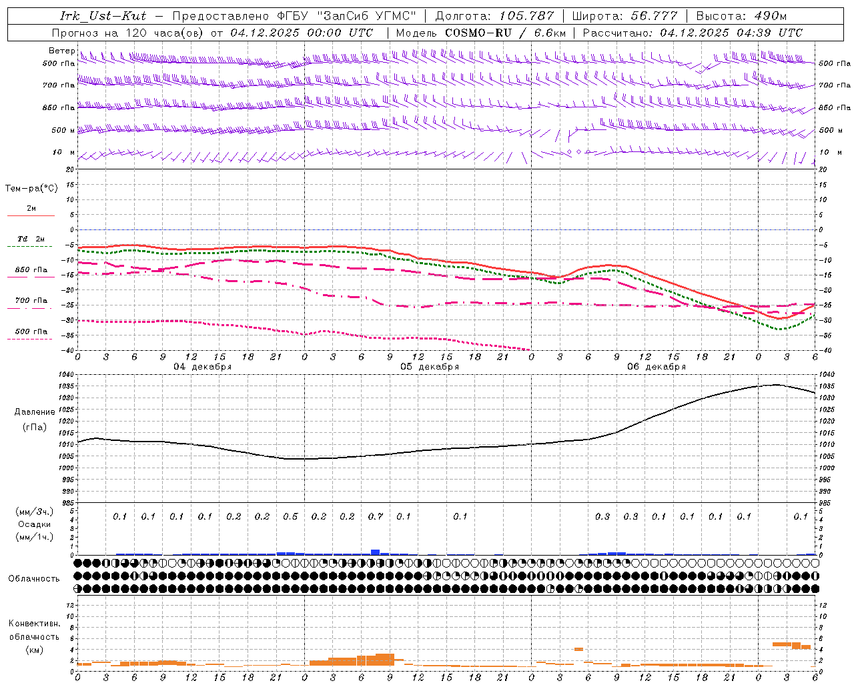
Task: Click the station name Irk_Ust-Kut
Action: click(103, 16)
